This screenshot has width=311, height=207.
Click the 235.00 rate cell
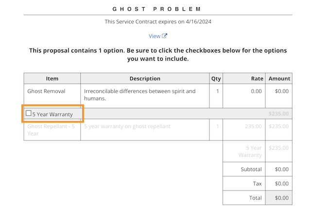click(x=254, y=126)
